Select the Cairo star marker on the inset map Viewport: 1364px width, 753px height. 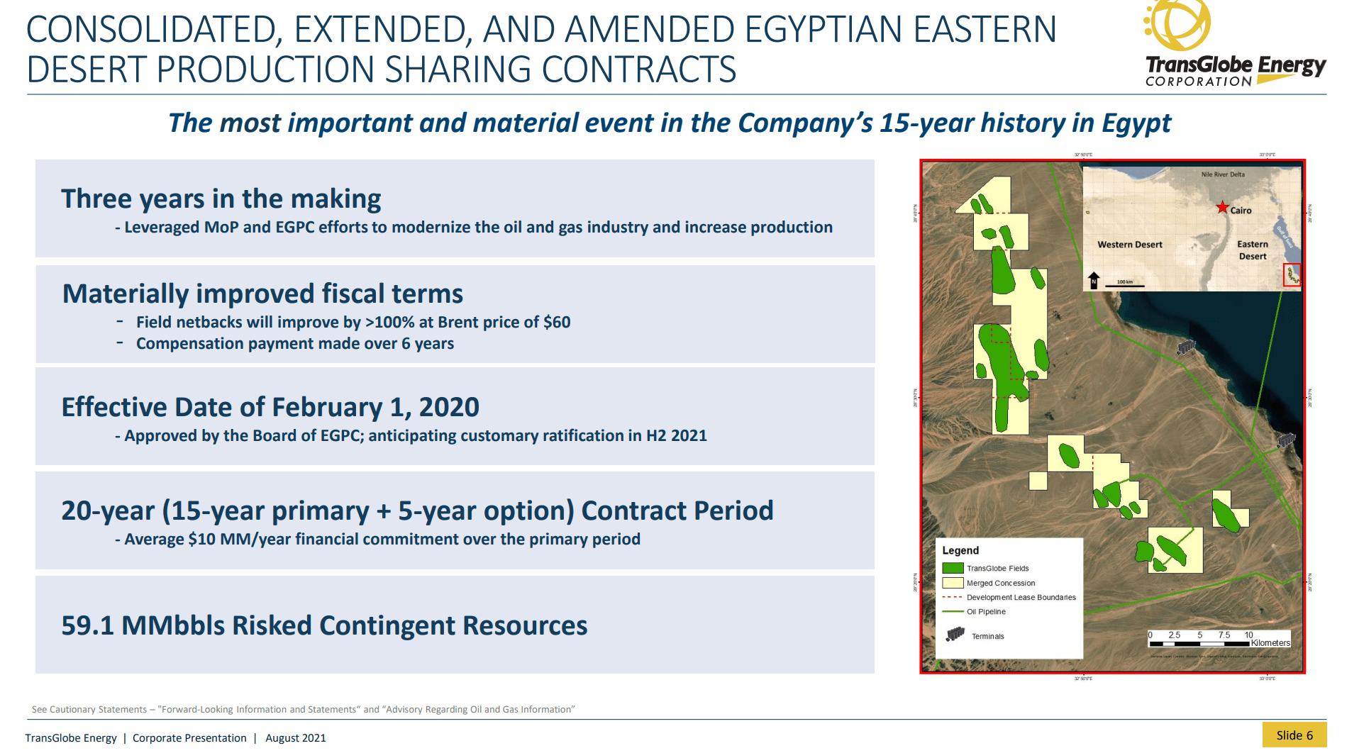1222,206
